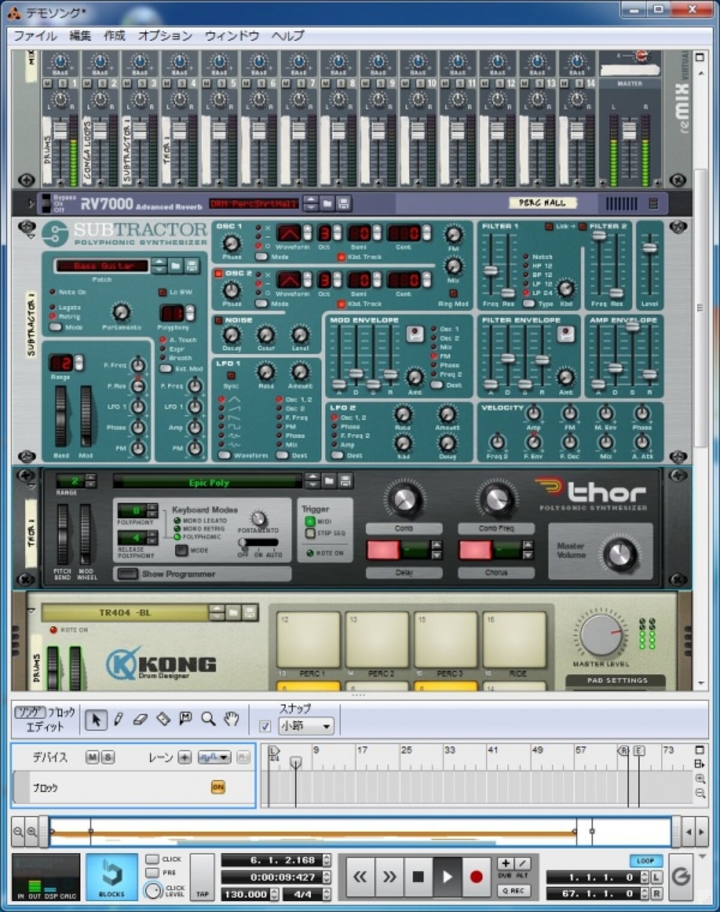Solo tracks with S button

pyautogui.click(x=107, y=757)
